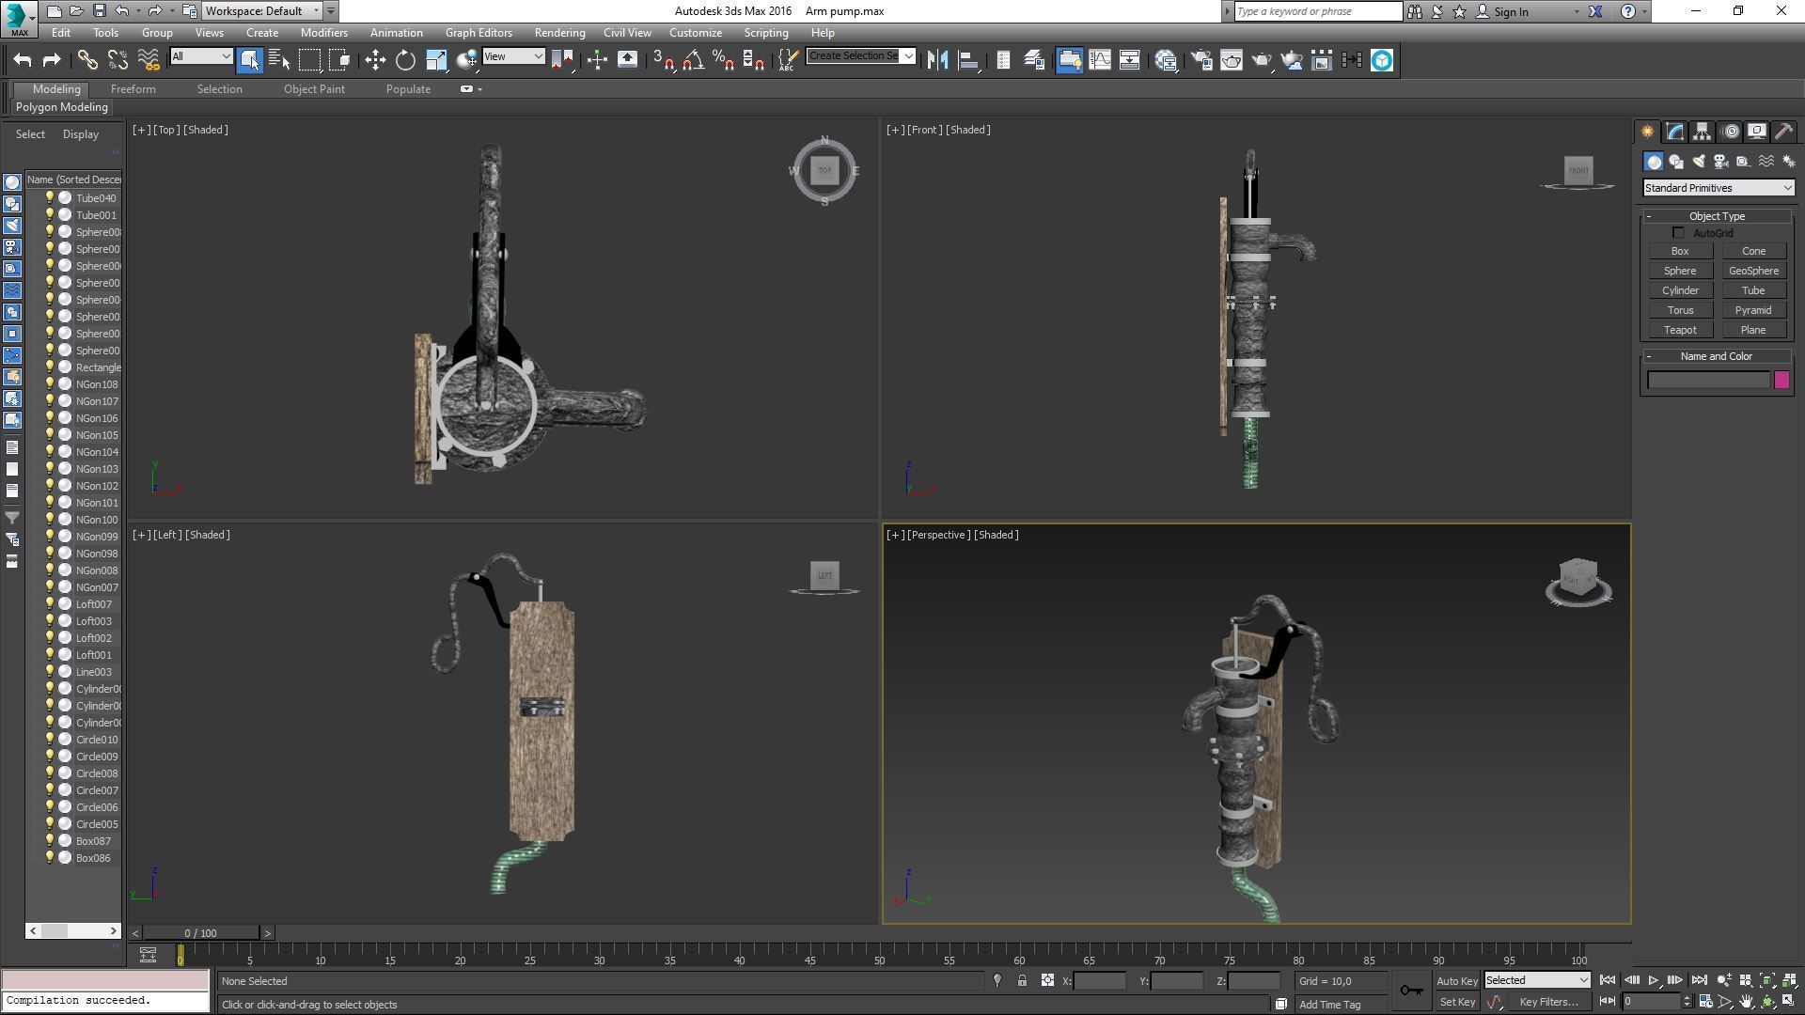The height and width of the screenshot is (1015, 1805).
Task: Toggle visibility bulb for Tube040
Action: pos(50,198)
